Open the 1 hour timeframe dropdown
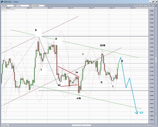The width and height of the screenshot is (158, 127). pos(30,6)
